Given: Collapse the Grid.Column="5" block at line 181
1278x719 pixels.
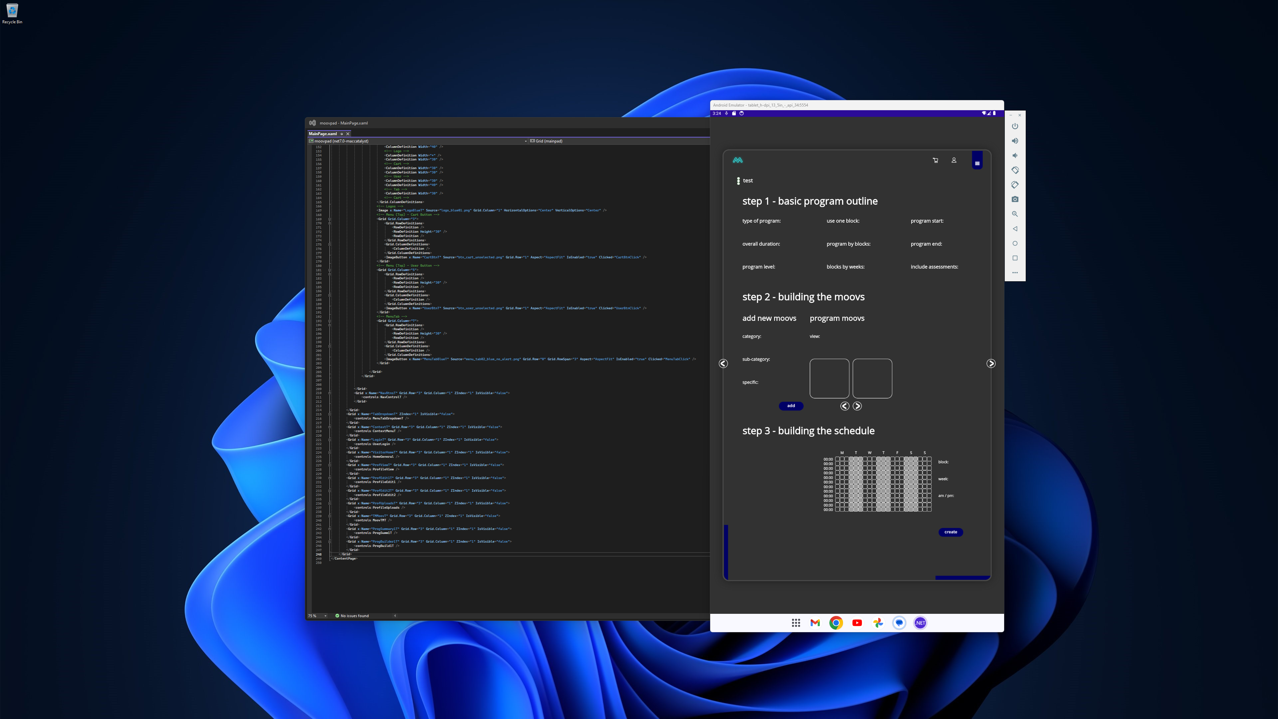Looking at the screenshot, I should 329,270.
